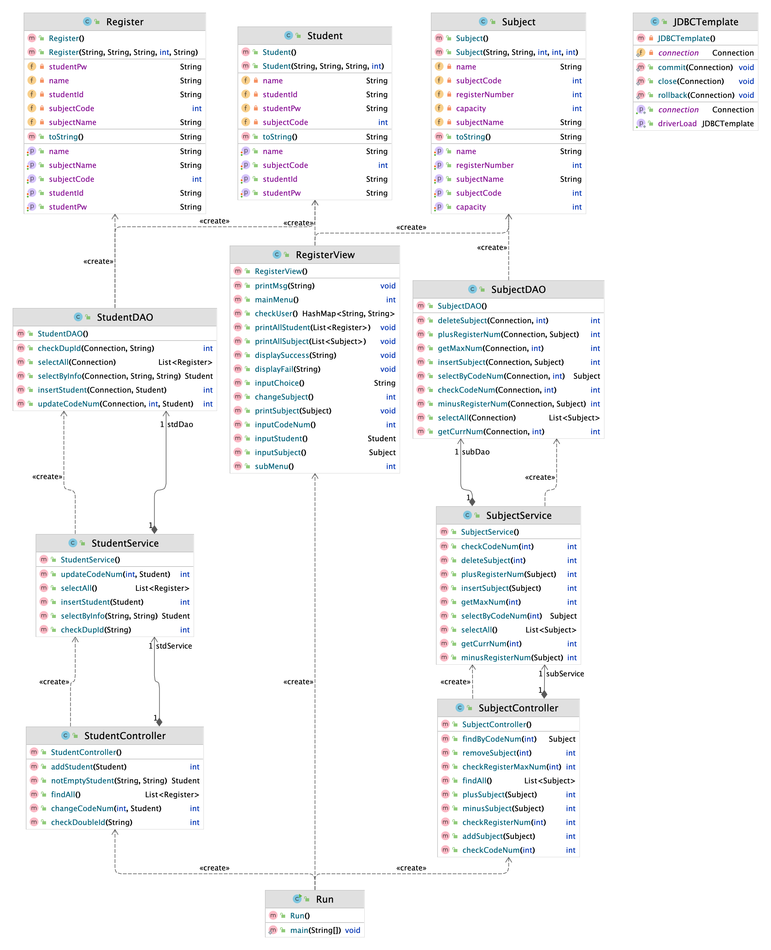Click the class icon beside SubjectService title
Viewport: 771px width, 950px height.
467,515
